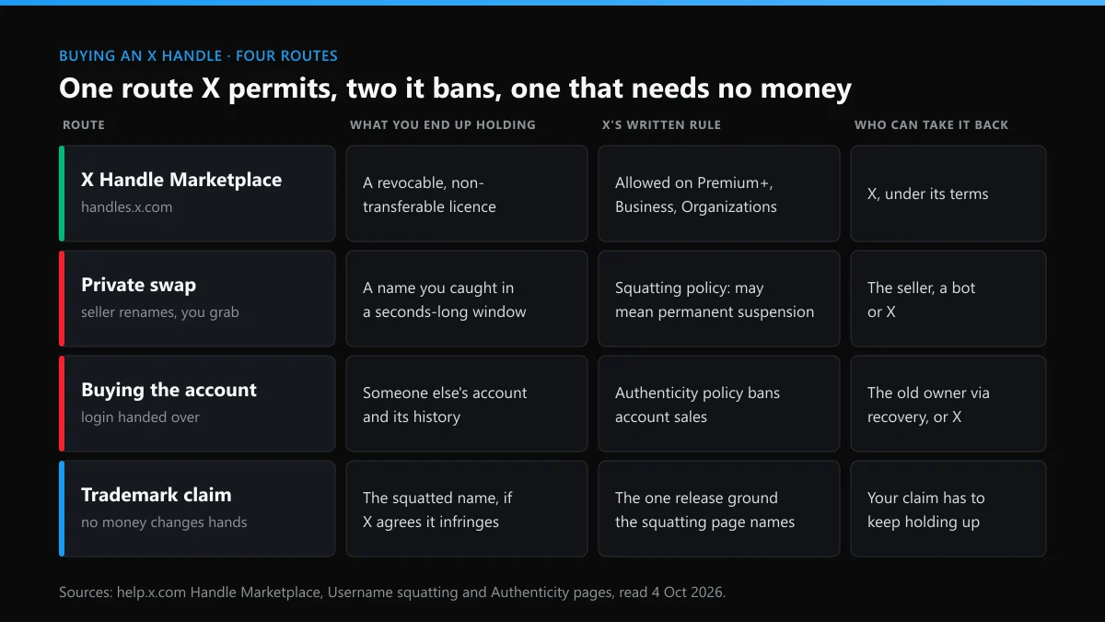
Task: Select 'The one release ground the squatting page names'
Action: (x=719, y=509)
